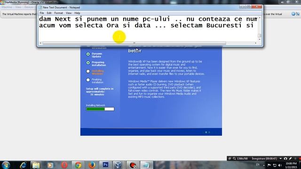Viewport: 301px width, 169px height.
Task: Switch to the VirtualBox taskbar icon
Action: (x=118, y=165)
